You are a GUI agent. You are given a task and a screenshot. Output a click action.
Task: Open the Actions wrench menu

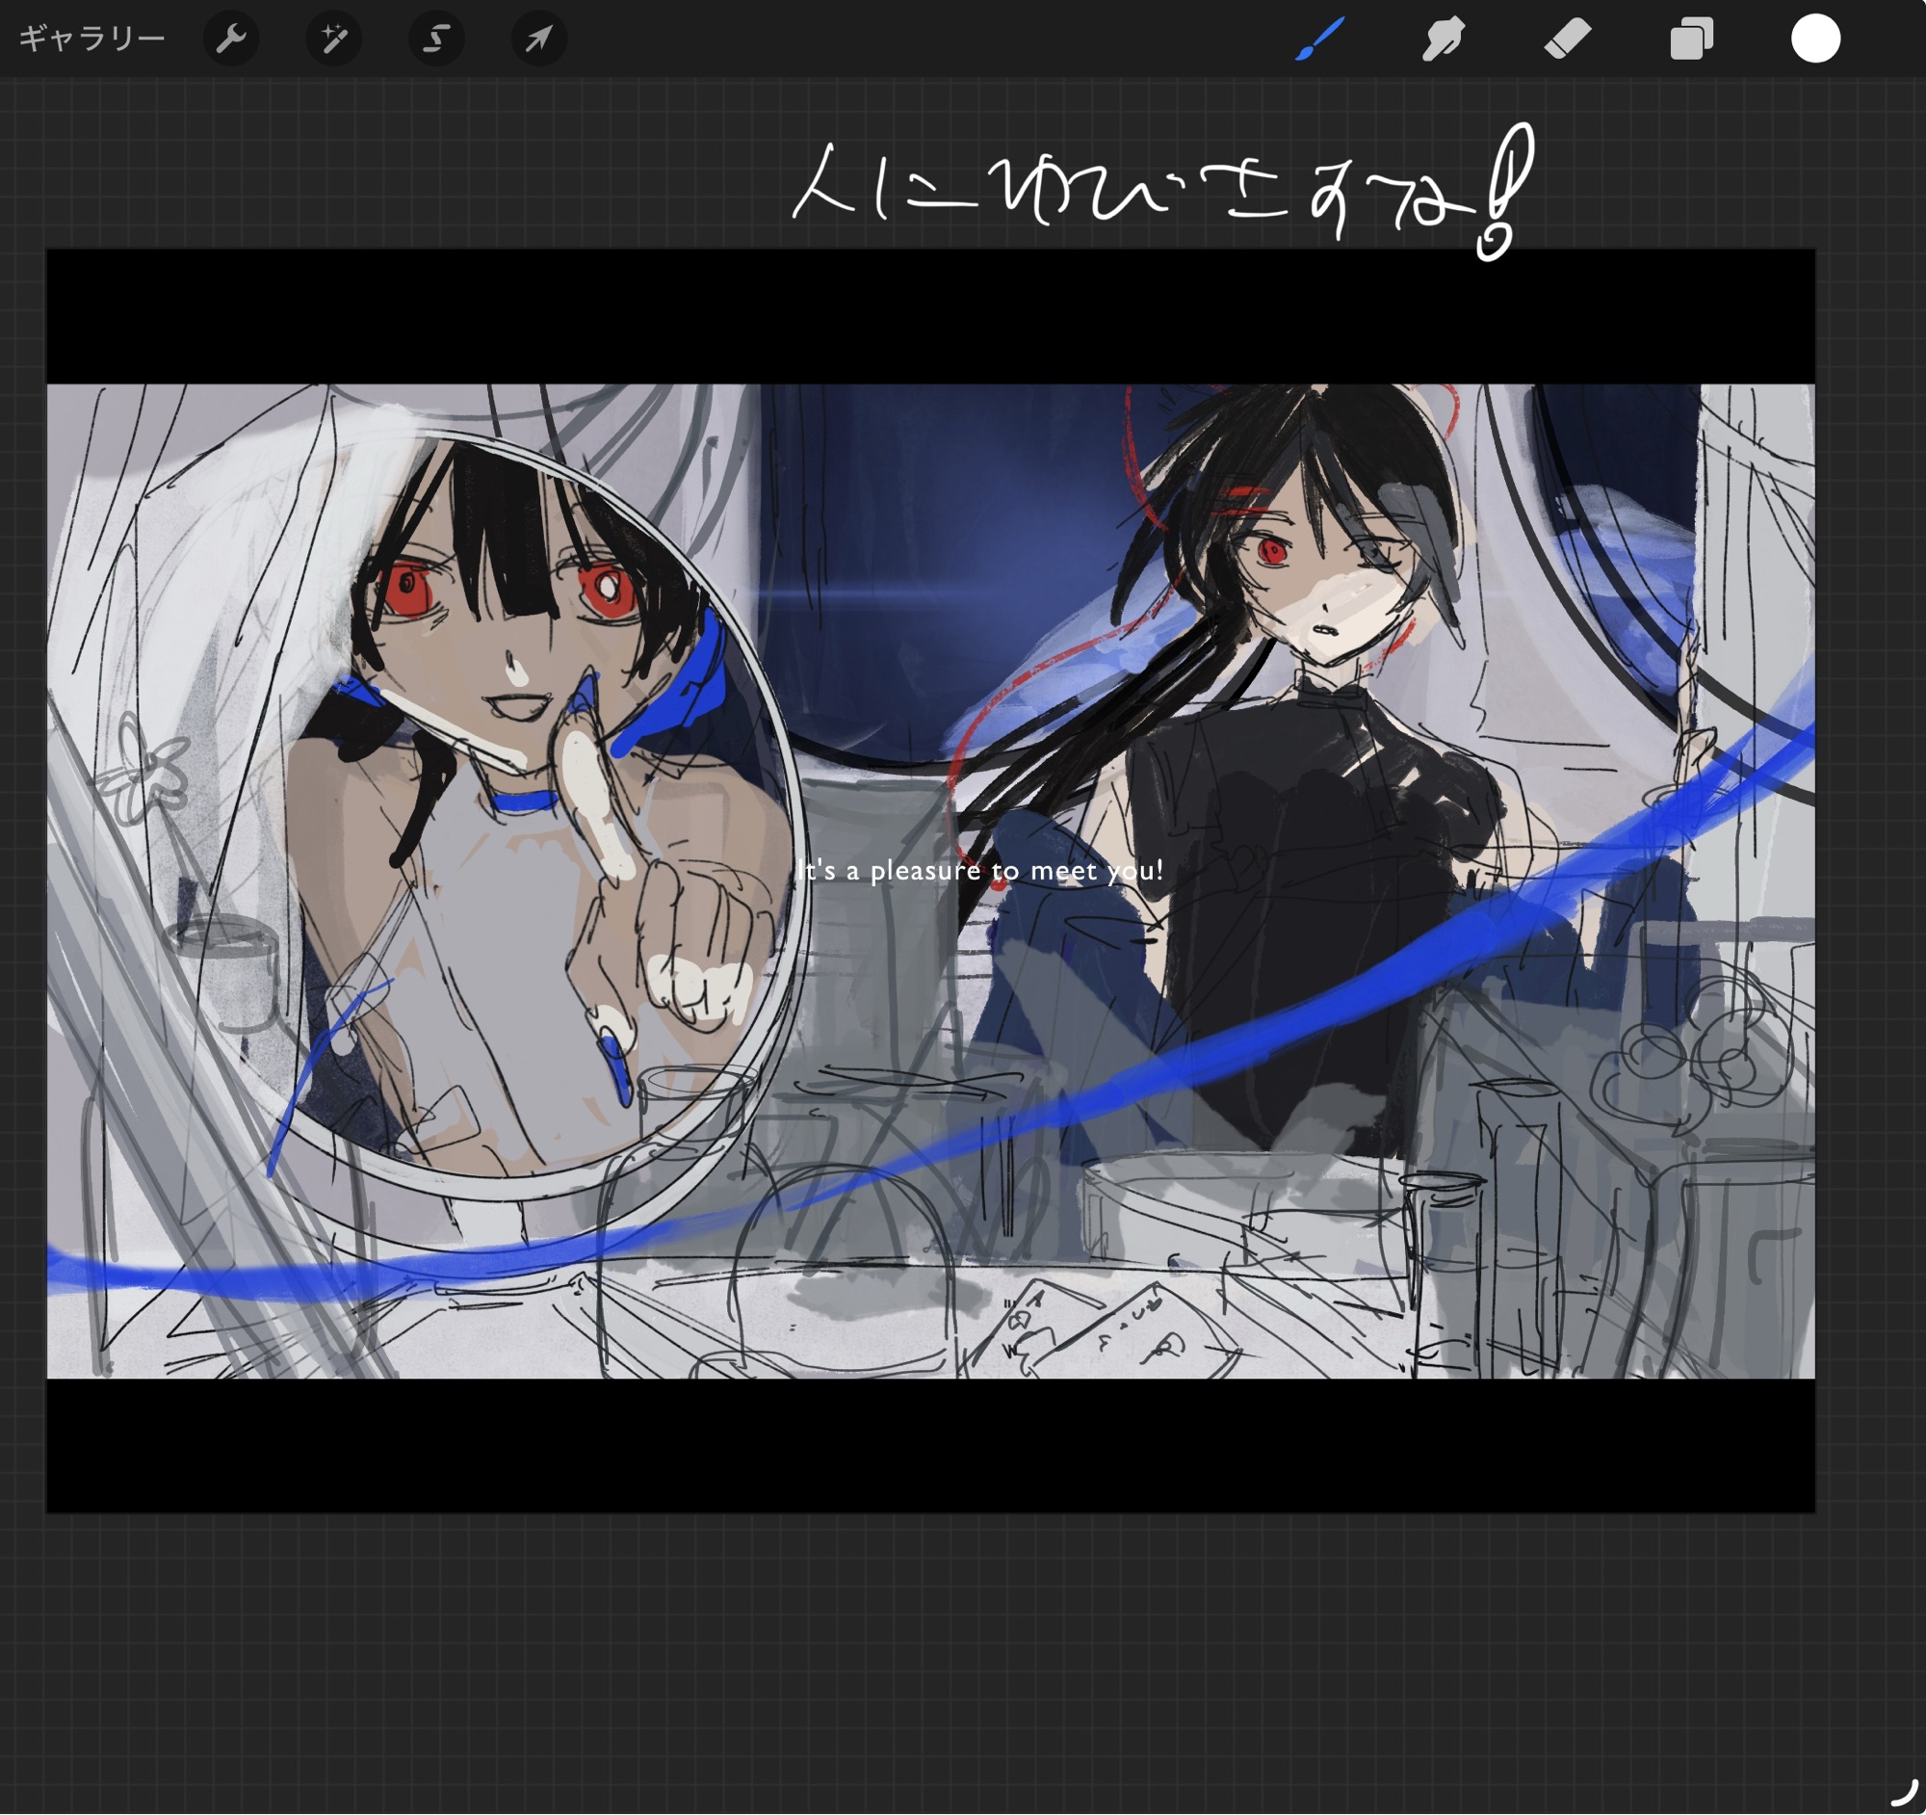pos(230,39)
